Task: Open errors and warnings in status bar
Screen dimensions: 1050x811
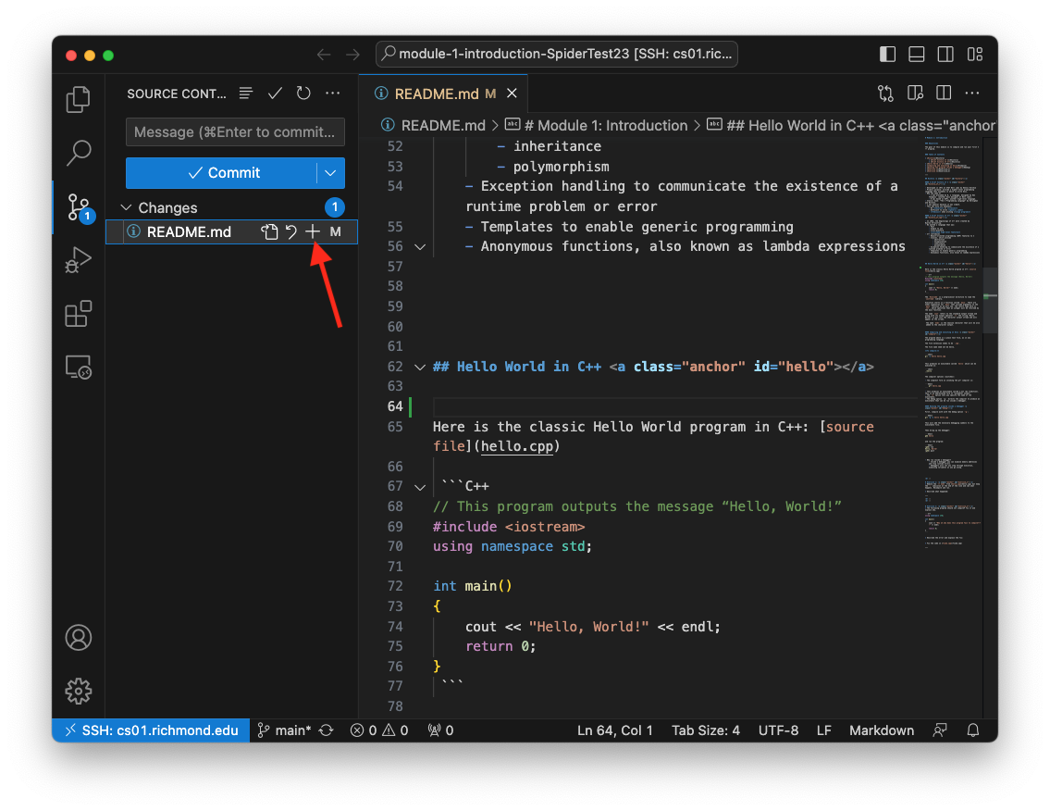Action: (379, 730)
